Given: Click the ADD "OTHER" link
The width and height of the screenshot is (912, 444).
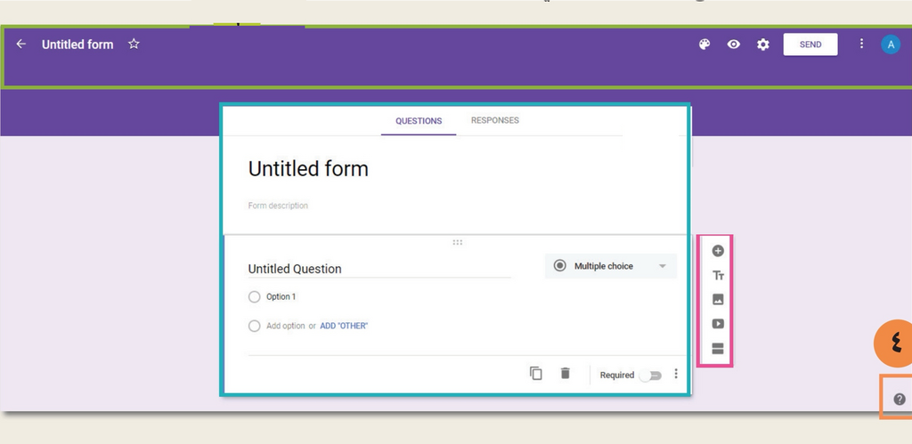Looking at the screenshot, I should (x=344, y=326).
